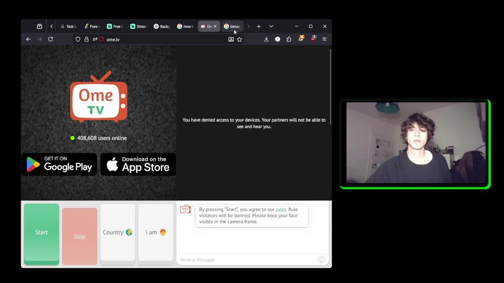Open a new tab with plus button
The width and height of the screenshot is (504, 283).
[259, 26]
